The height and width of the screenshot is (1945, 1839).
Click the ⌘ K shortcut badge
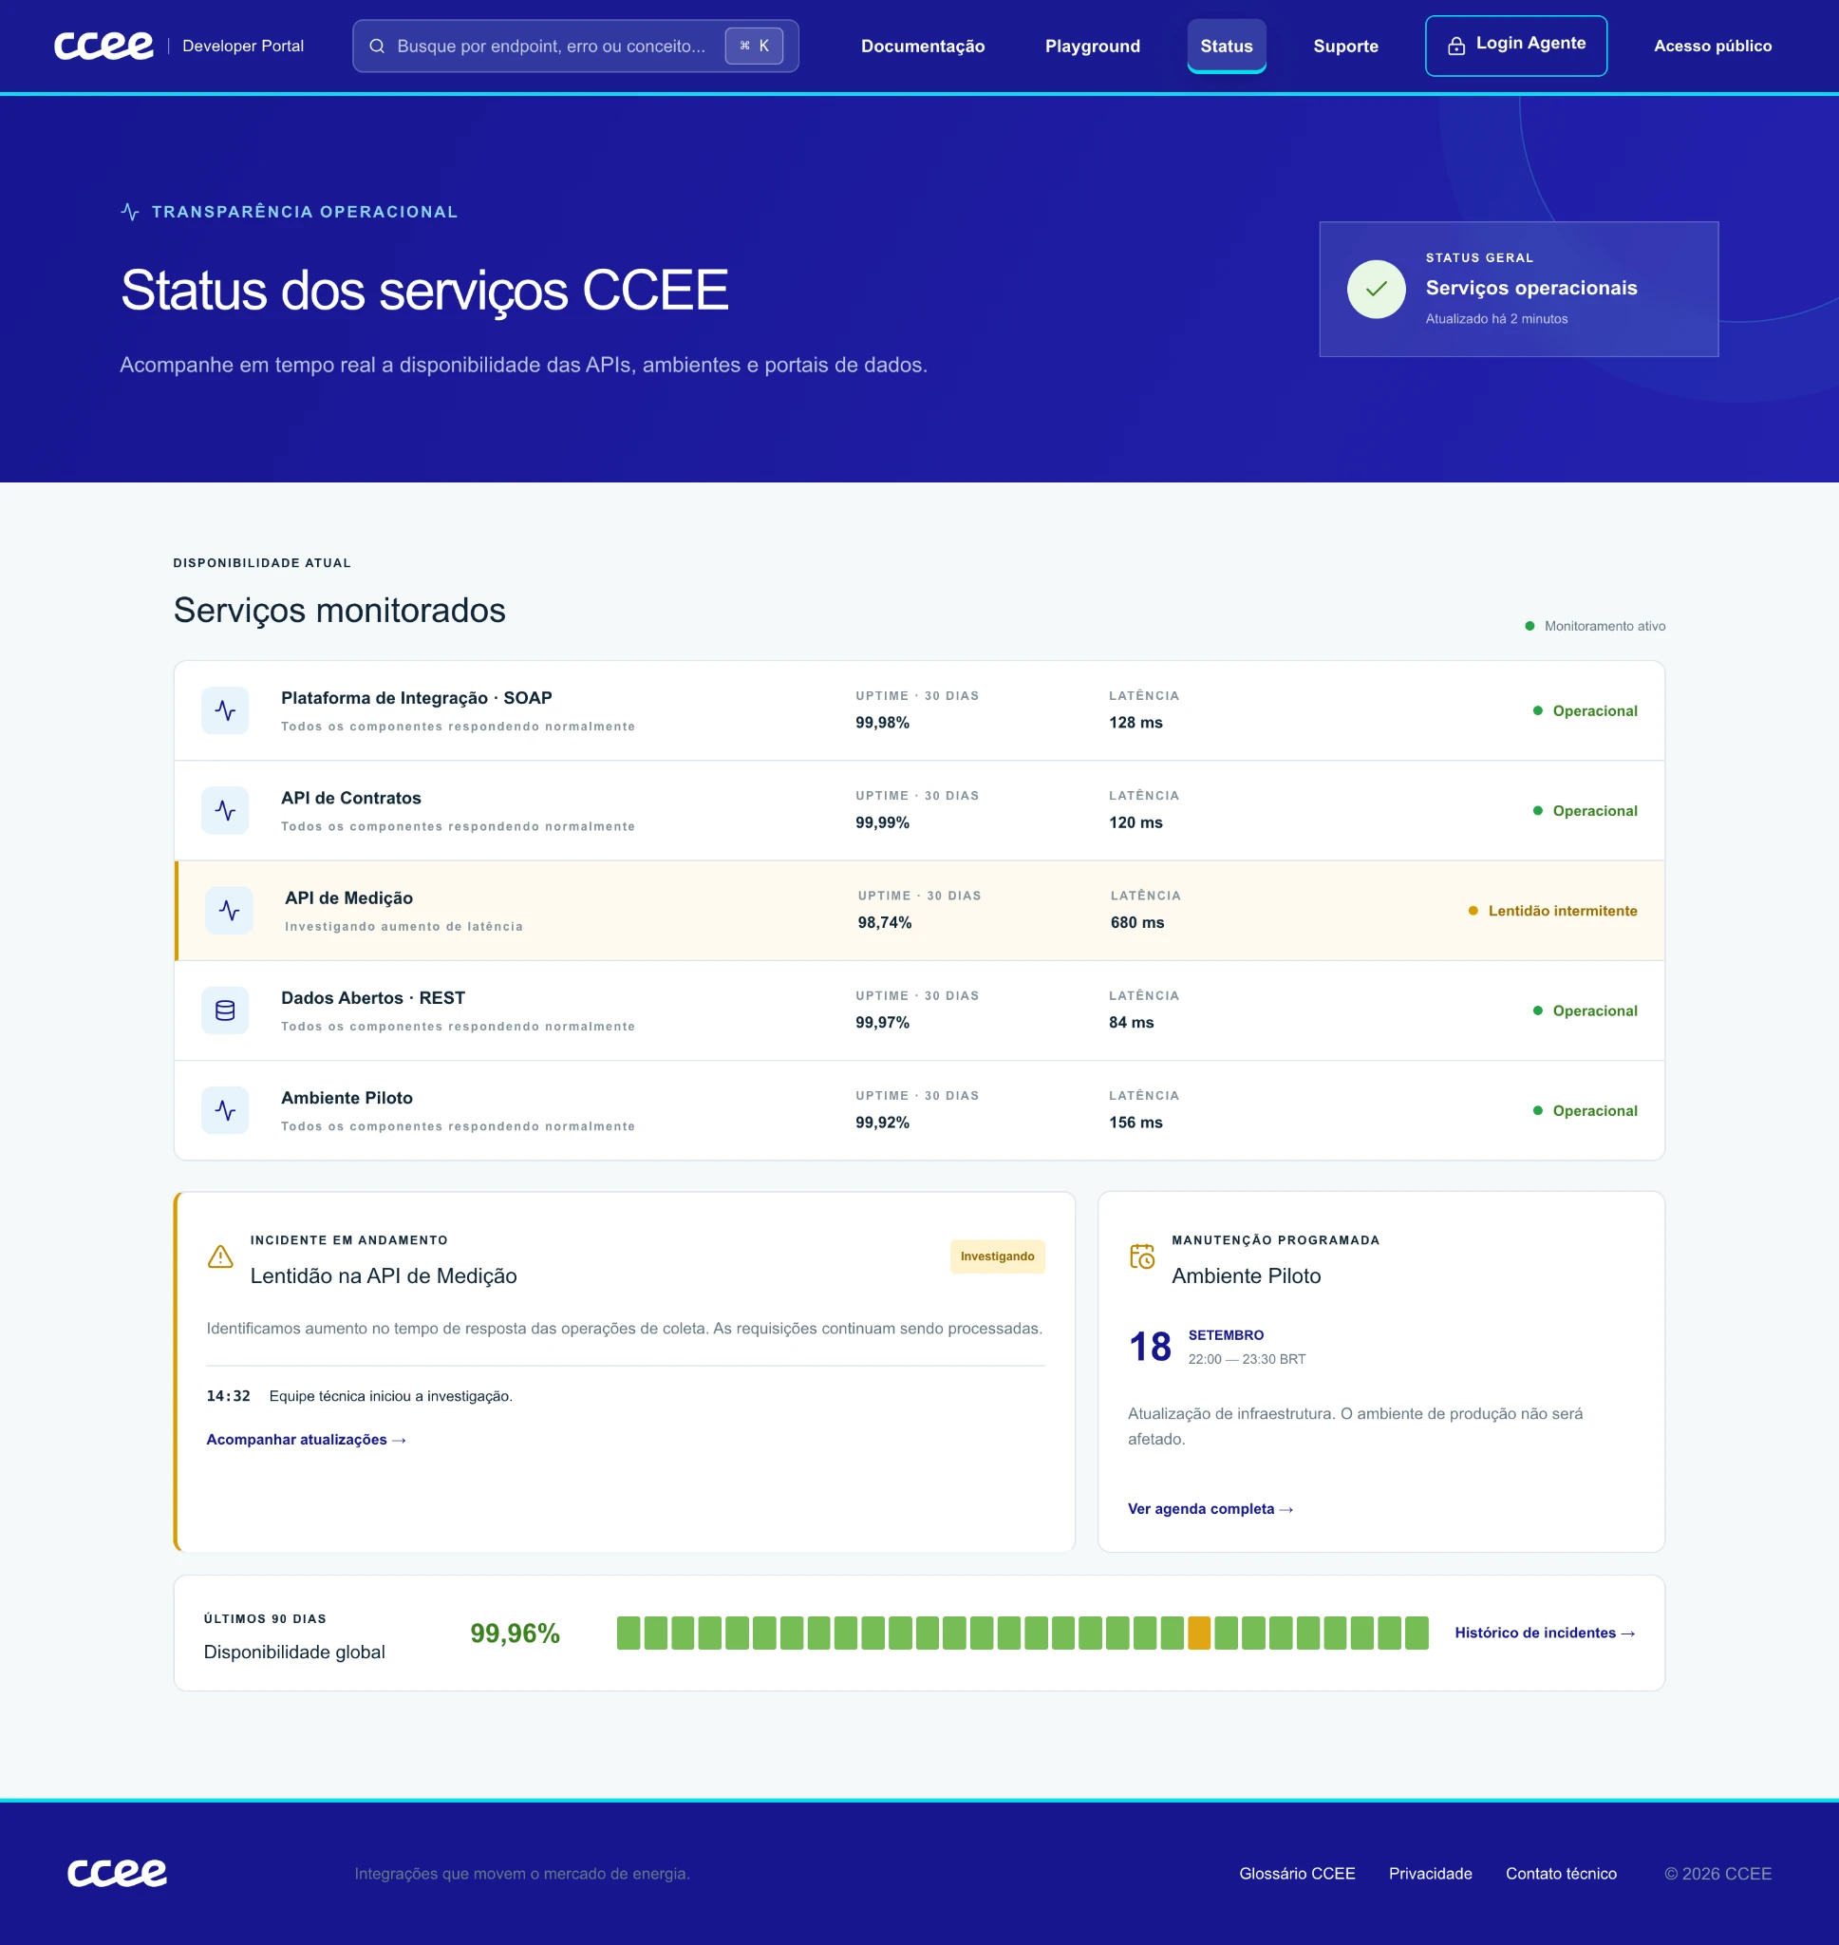754,47
